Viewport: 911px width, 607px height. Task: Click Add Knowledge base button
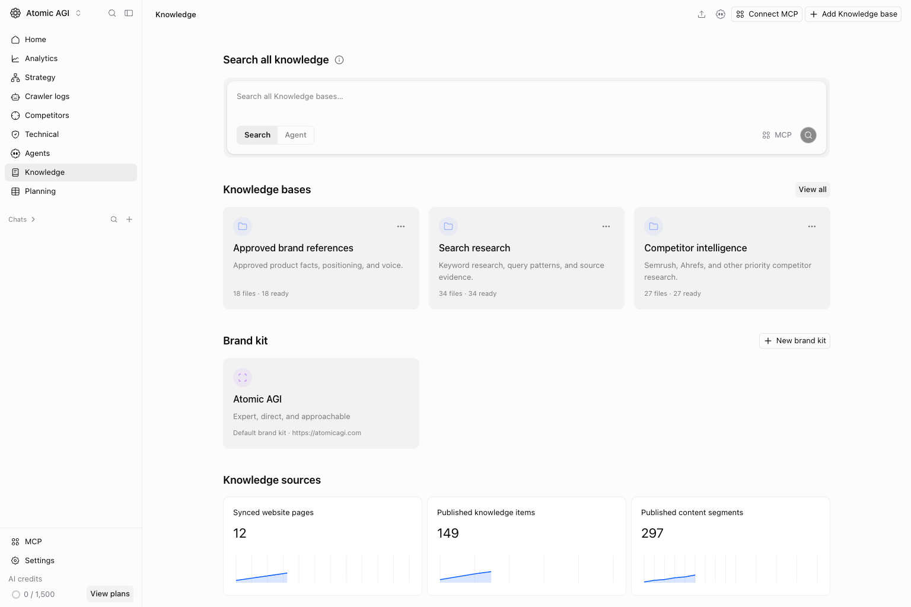tap(853, 14)
